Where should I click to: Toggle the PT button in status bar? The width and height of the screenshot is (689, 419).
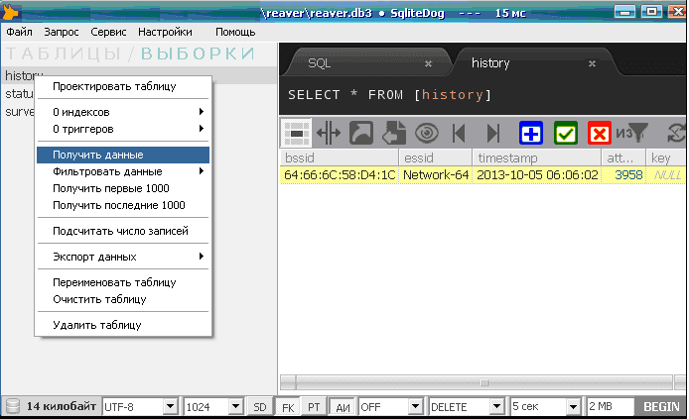314,407
